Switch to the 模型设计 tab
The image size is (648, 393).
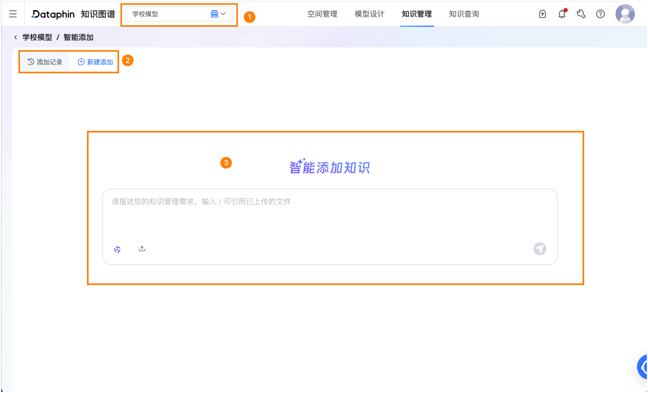pyautogui.click(x=370, y=14)
